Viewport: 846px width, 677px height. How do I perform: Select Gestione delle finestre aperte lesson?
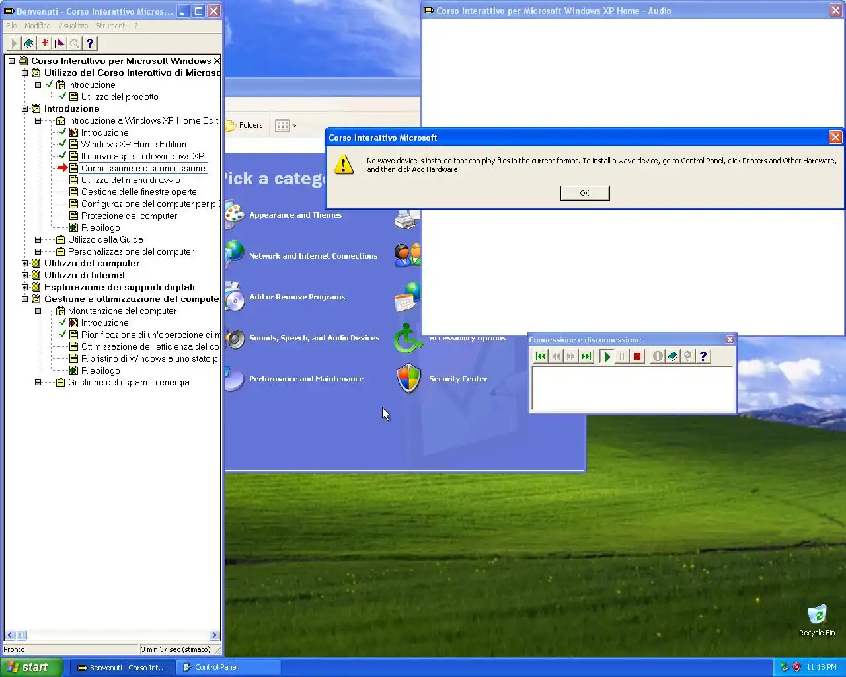coord(139,192)
